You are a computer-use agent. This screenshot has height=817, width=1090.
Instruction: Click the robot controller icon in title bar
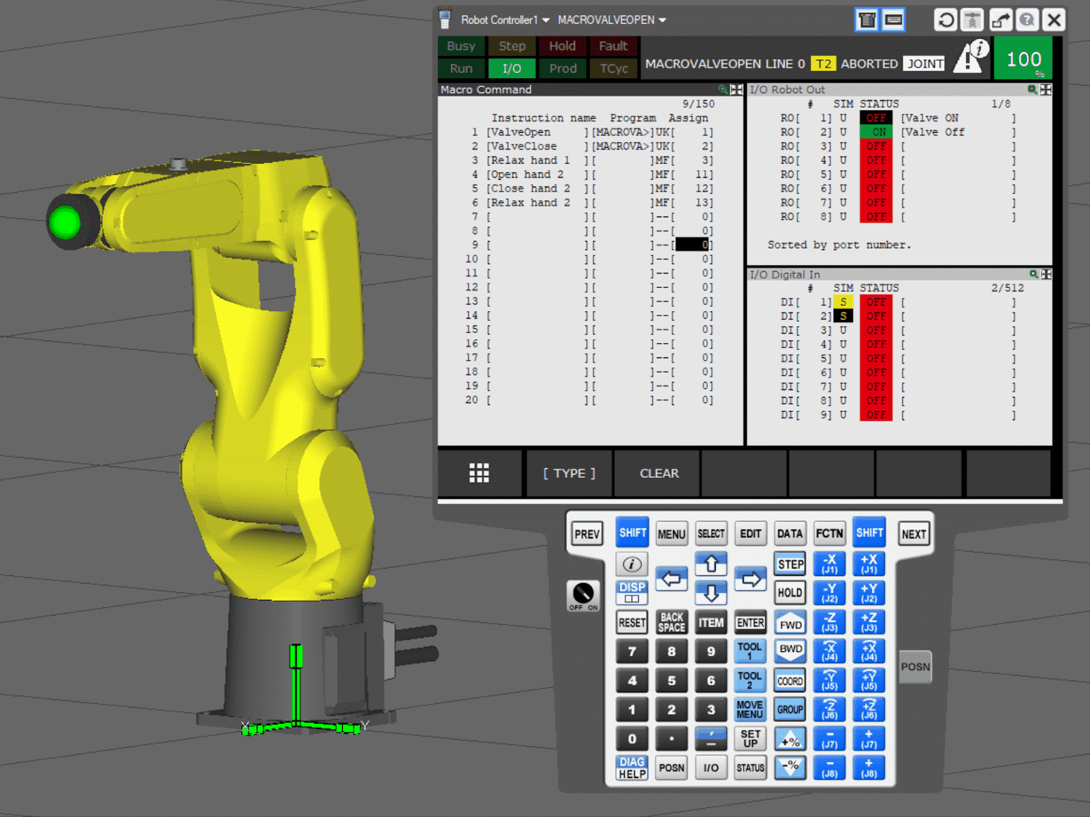(x=445, y=19)
